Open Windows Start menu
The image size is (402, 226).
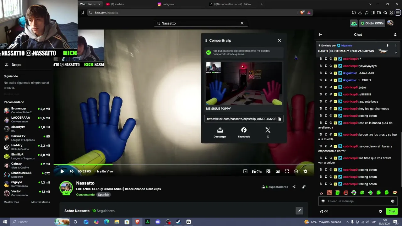point(5,222)
